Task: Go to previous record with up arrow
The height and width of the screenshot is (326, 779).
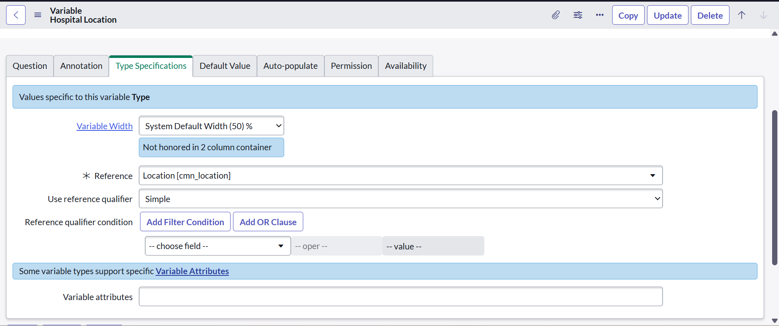Action: (x=742, y=15)
